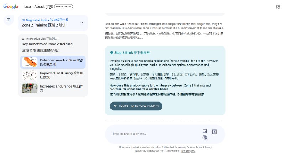Open the Privacy link
This screenshot has width=285, height=155.
point(208,147)
